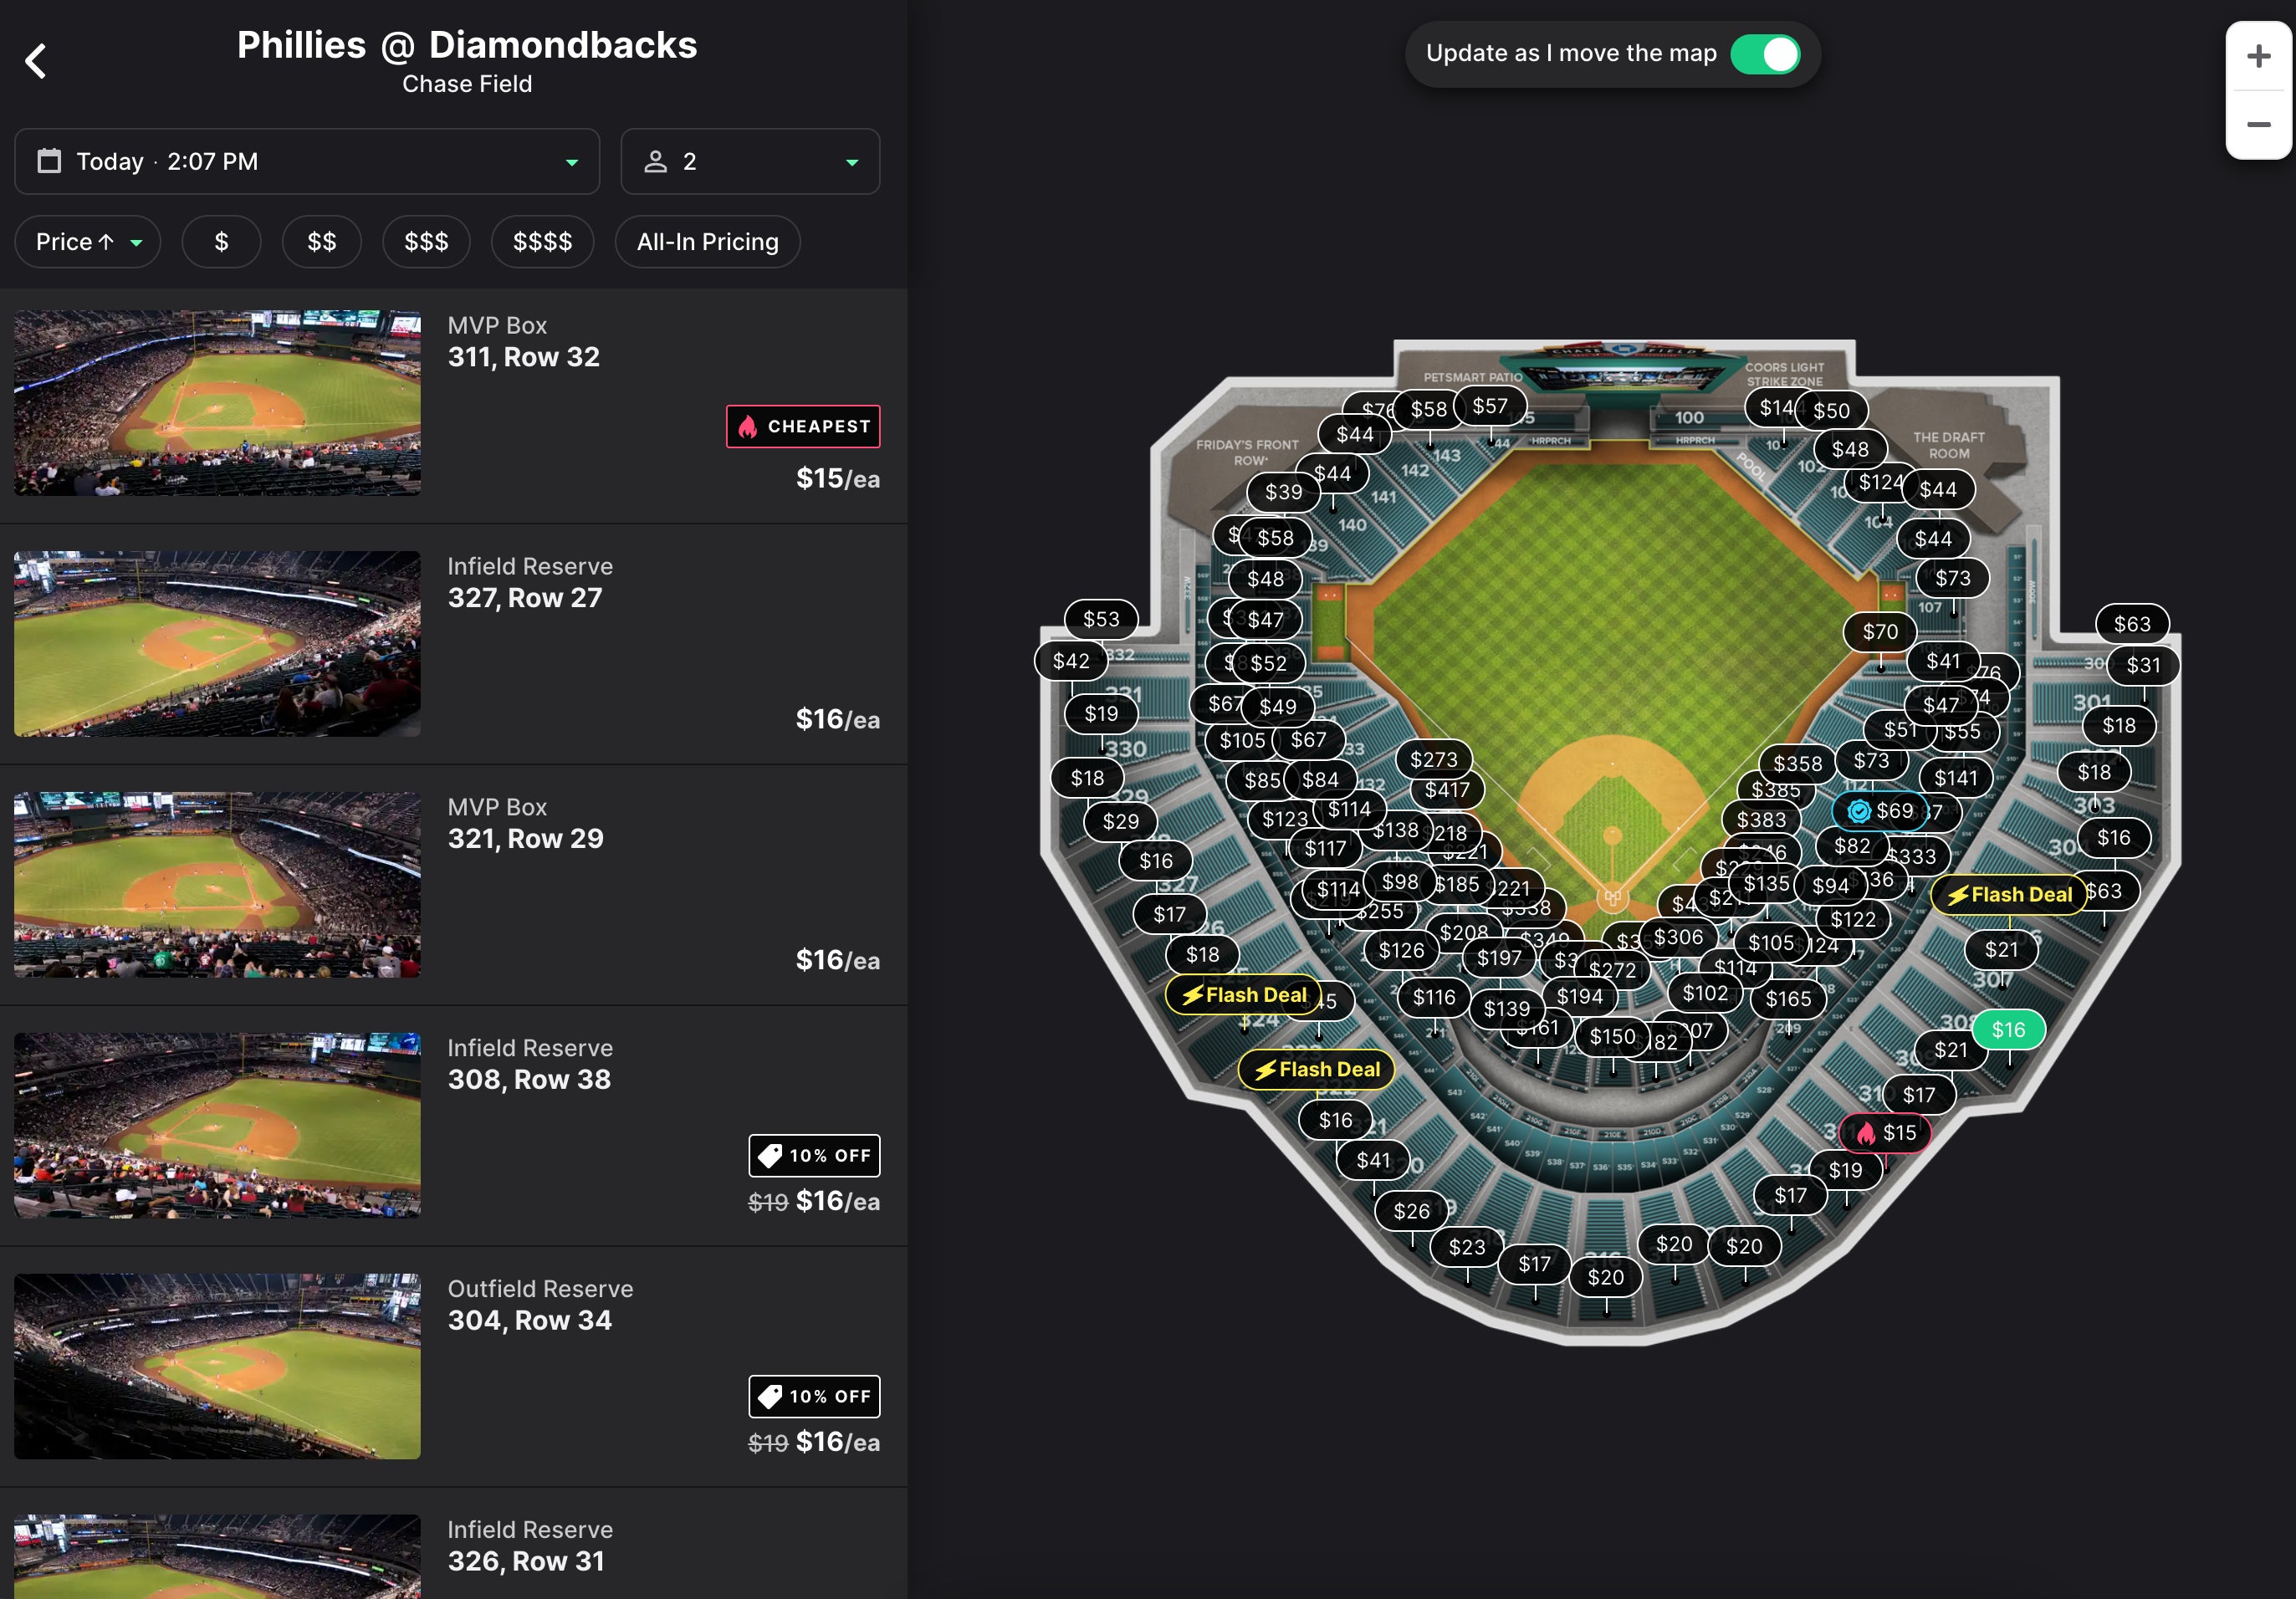Click the Outfield Reserve 304 seat view thumbnail
This screenshot has height=1599, width=2296.
coord(217,1365)
